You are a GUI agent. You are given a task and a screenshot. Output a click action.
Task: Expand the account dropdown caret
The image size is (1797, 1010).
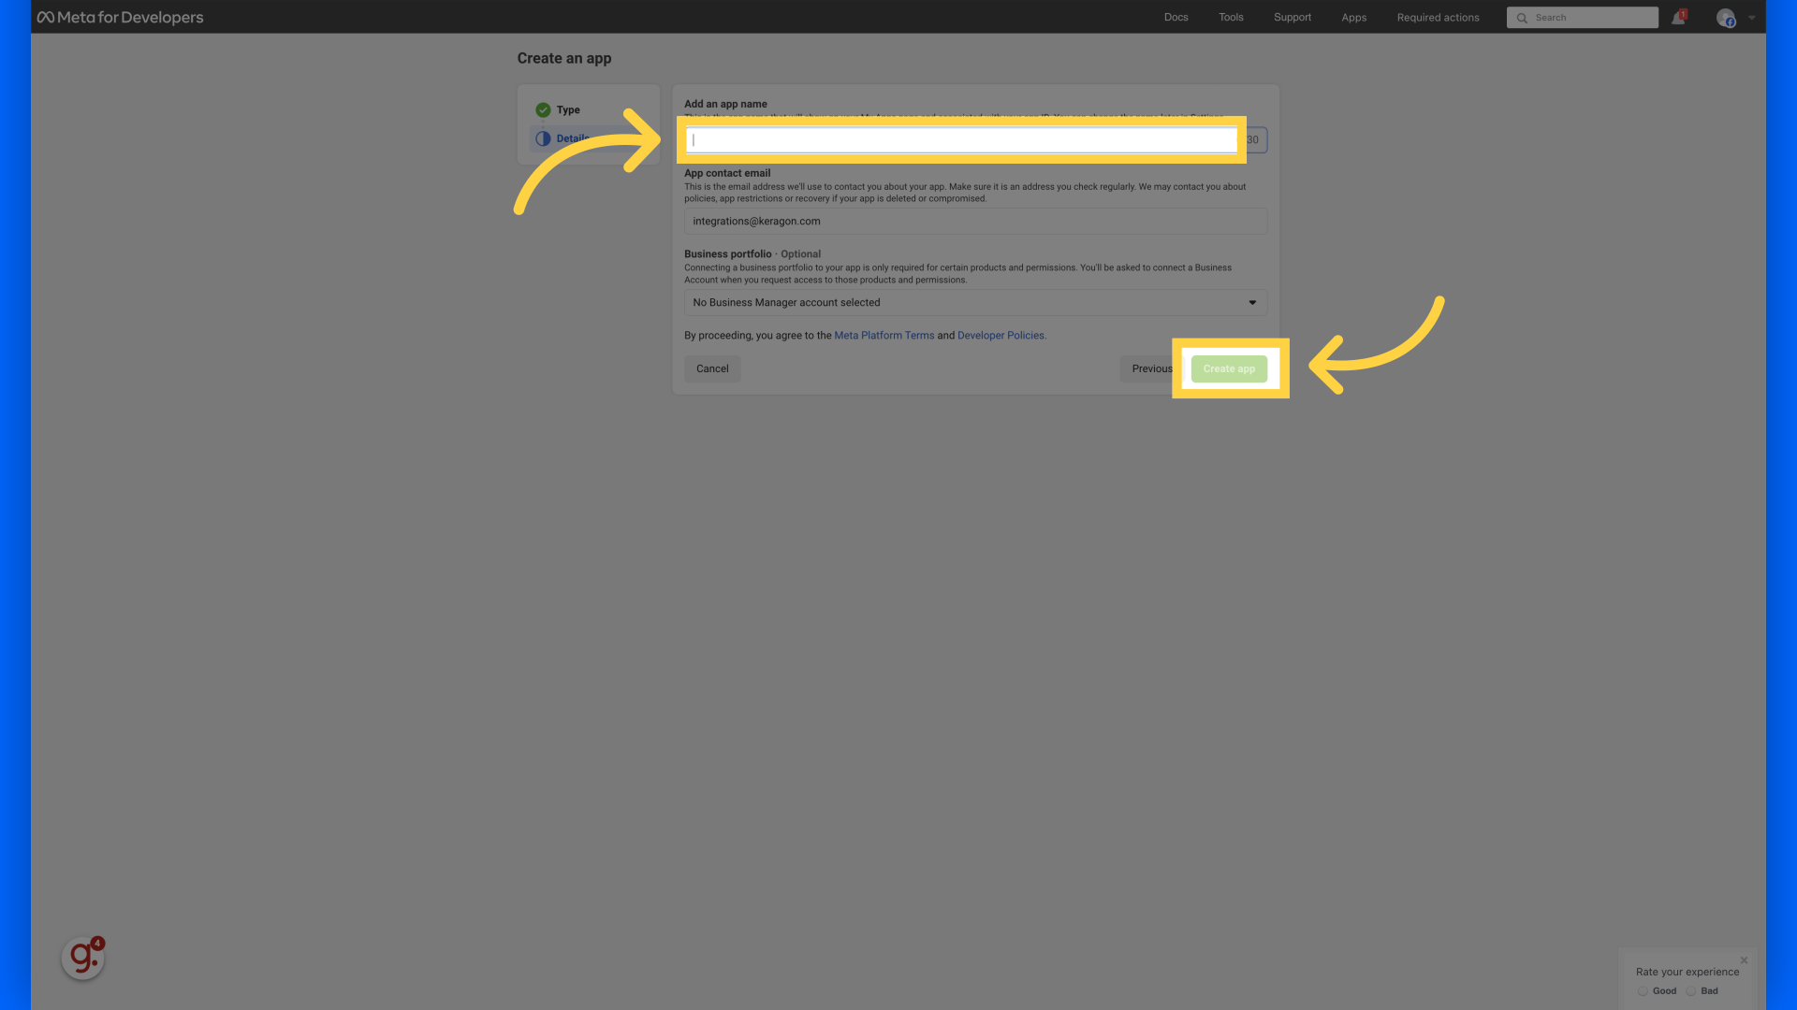[x=1752, y=18]
